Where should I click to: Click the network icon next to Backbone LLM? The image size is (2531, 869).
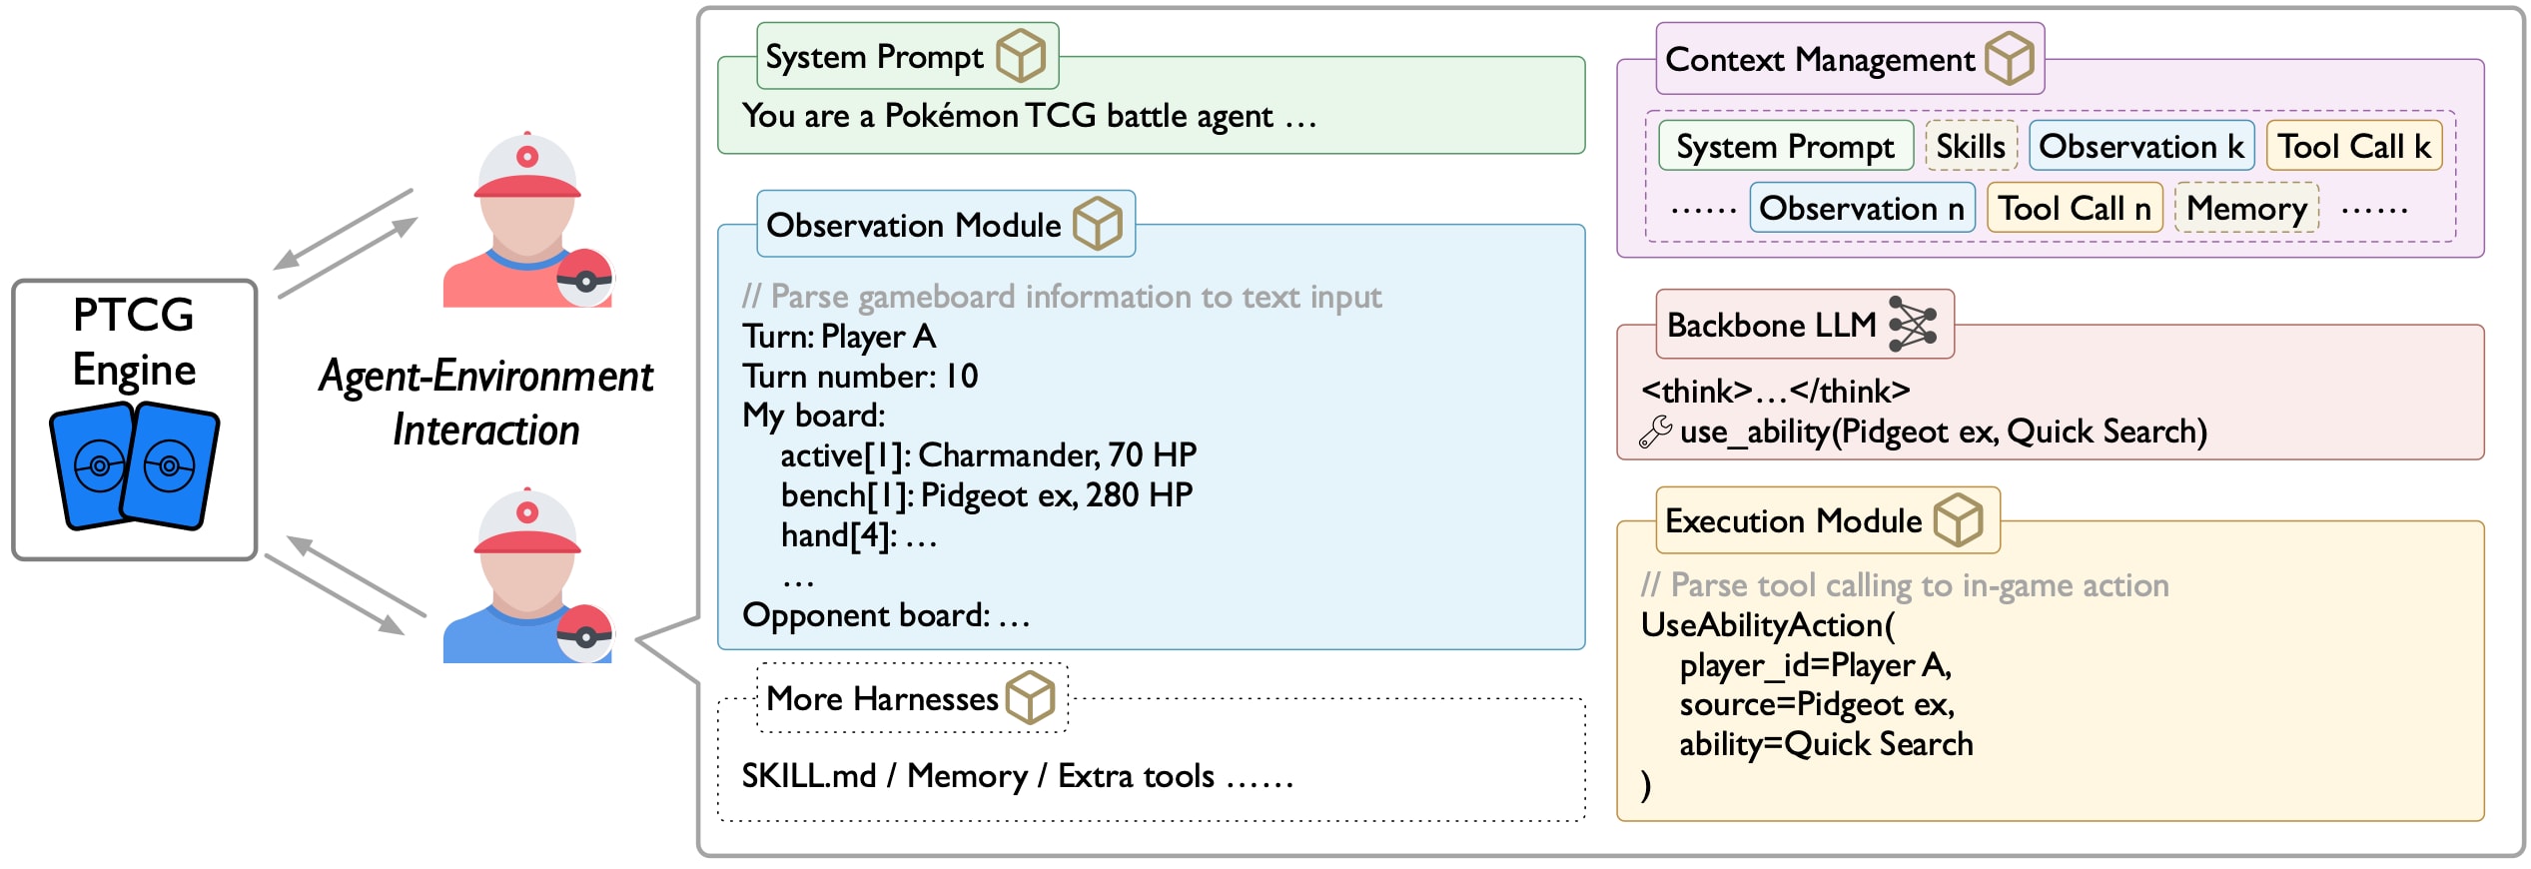1913,324
